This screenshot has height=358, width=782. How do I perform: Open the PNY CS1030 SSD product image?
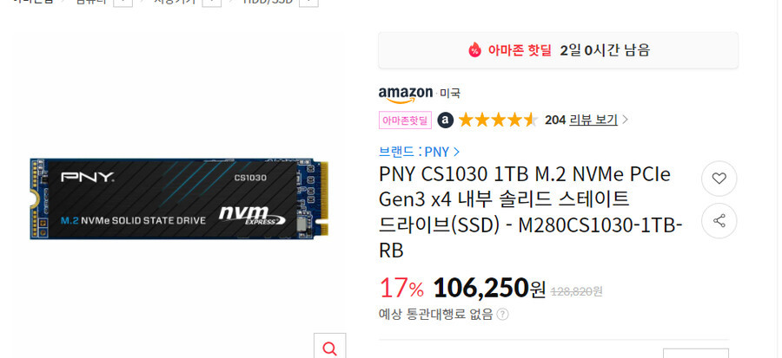[179, 199]
